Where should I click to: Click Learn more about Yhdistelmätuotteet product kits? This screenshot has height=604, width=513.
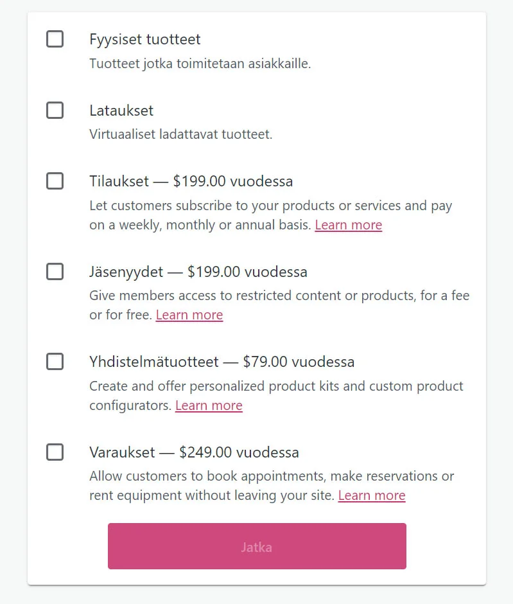(209, 405)
